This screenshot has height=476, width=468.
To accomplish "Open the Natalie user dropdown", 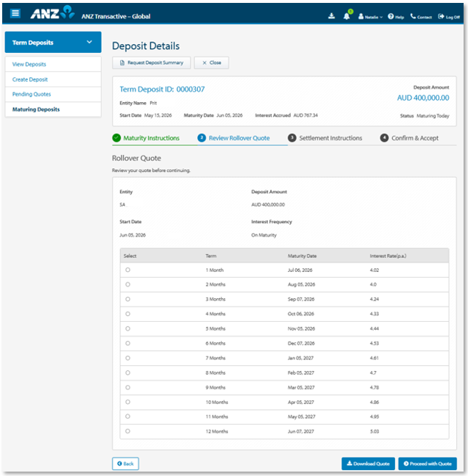I will 370,17.
